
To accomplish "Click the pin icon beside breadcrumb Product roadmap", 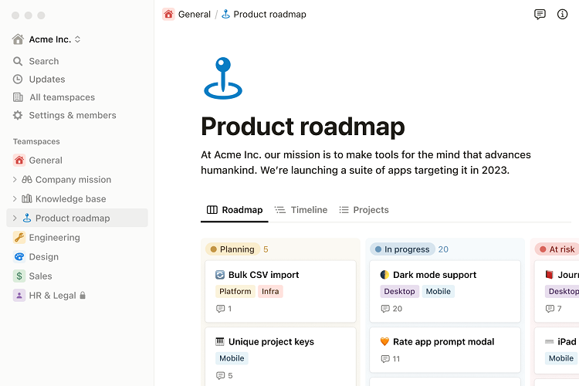I will 225,15.
